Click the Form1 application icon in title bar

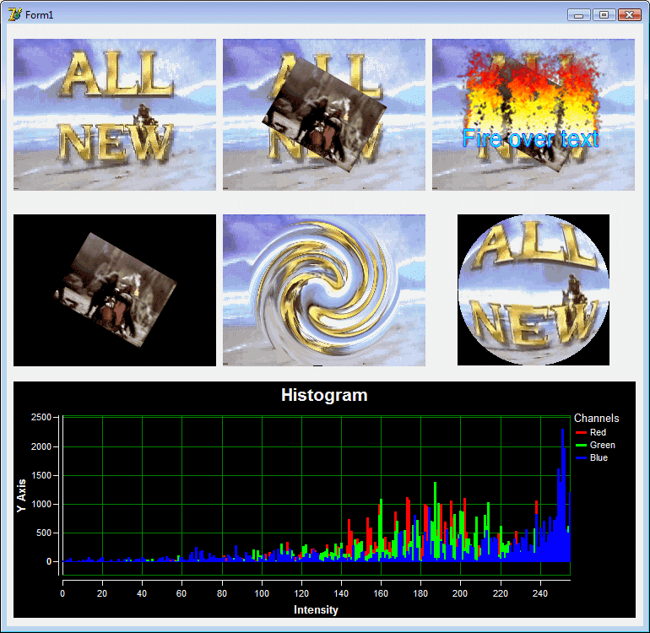click(14, 14)
